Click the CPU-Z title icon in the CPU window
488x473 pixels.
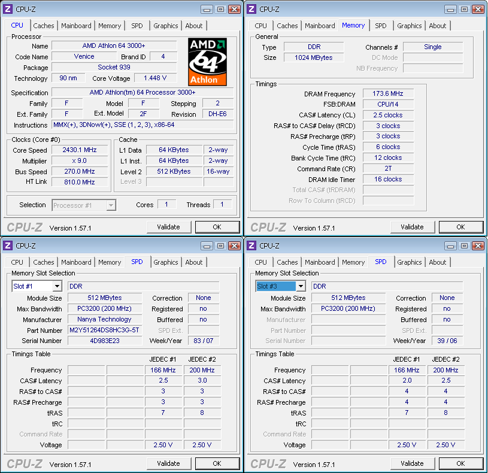[8, 9]
